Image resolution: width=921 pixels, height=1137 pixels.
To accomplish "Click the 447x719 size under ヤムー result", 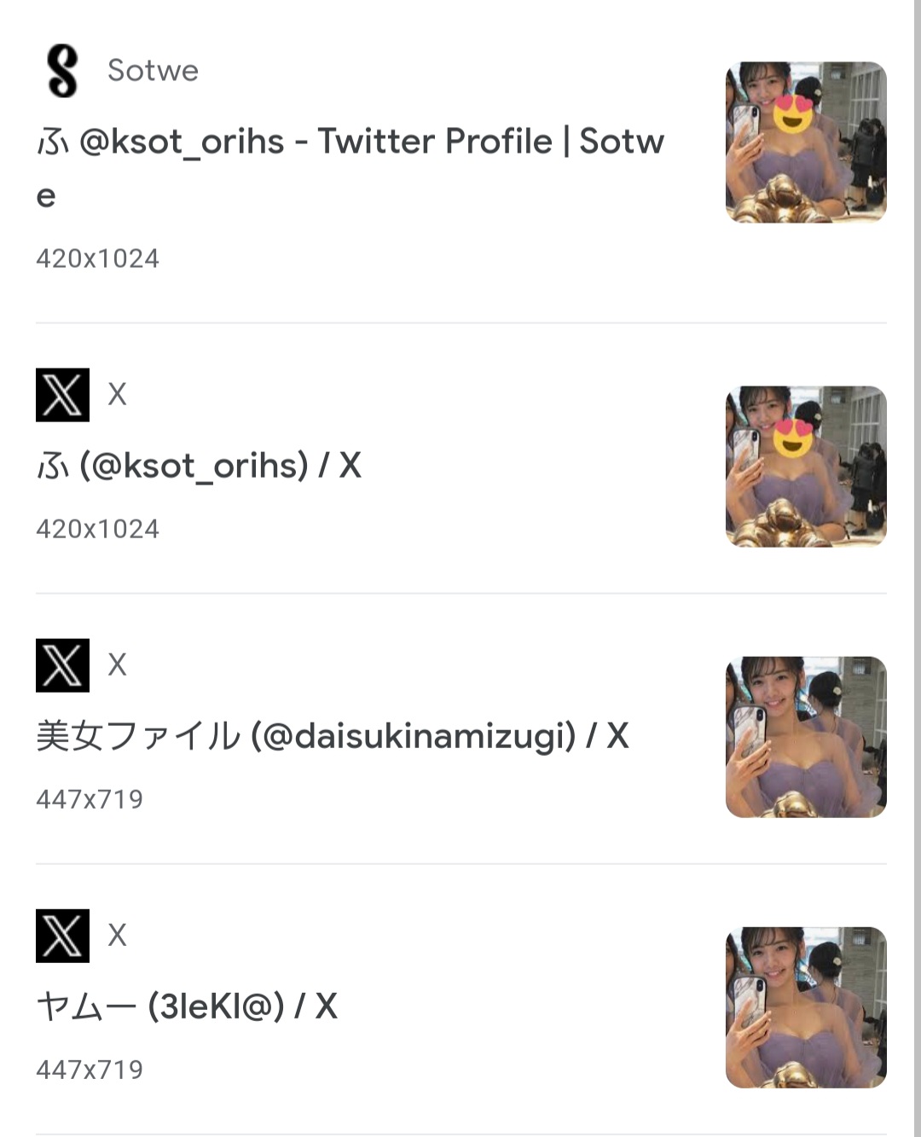I will 90,1070.
